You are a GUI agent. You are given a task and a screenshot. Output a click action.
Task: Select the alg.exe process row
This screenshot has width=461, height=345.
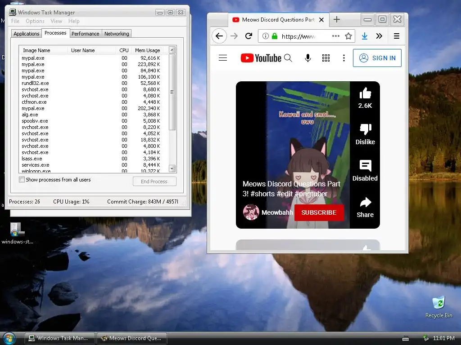[x=94, y=115]
